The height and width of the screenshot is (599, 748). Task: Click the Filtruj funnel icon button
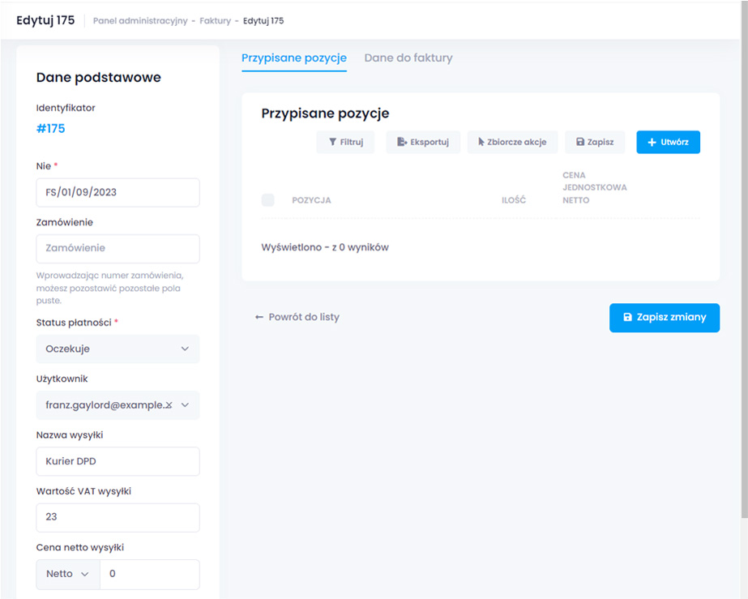click(x=345, y=142)
